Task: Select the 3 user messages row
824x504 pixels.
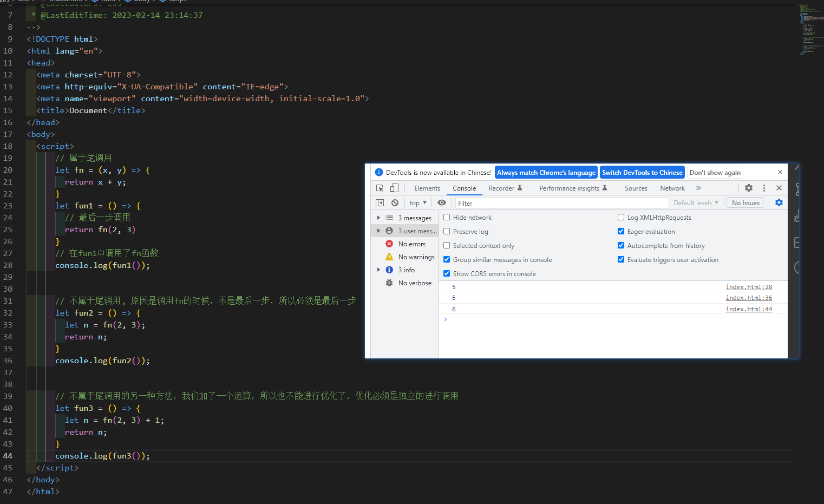Action: tap(405, 231)
